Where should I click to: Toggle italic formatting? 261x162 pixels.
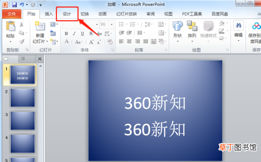tap(74, 33)
